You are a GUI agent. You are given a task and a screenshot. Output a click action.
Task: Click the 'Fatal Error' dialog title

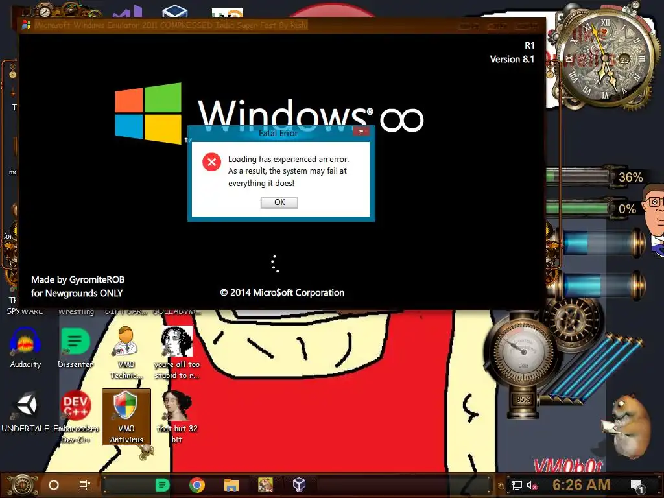278,133
